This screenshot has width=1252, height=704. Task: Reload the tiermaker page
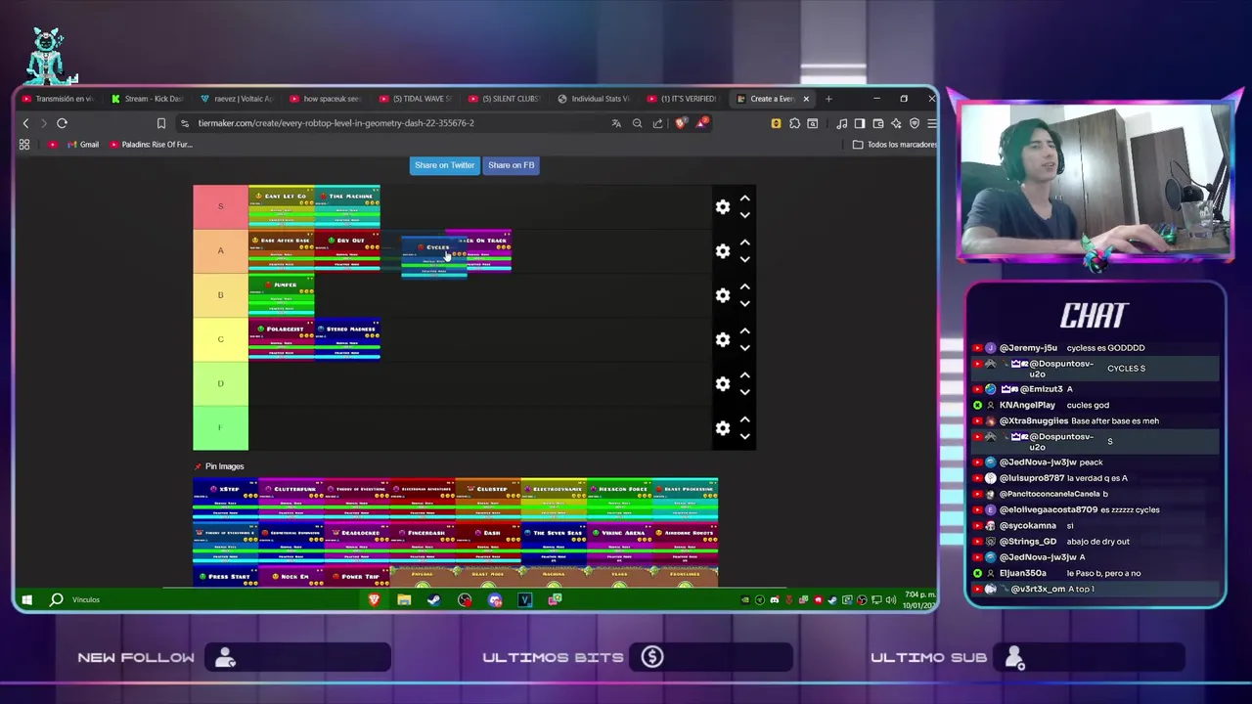[62, 123]
